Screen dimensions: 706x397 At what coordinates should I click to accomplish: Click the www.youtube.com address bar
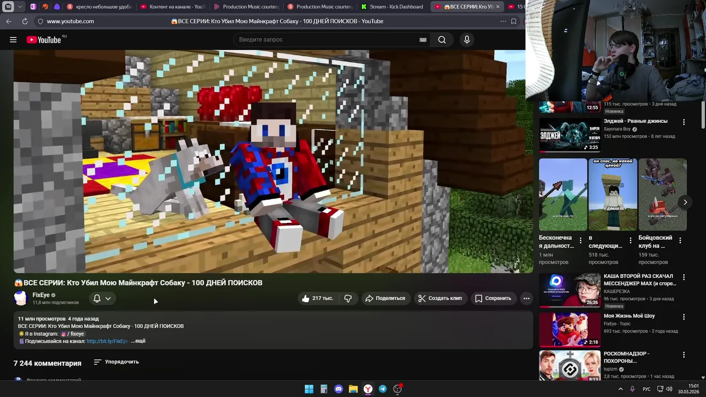(70, 21)
